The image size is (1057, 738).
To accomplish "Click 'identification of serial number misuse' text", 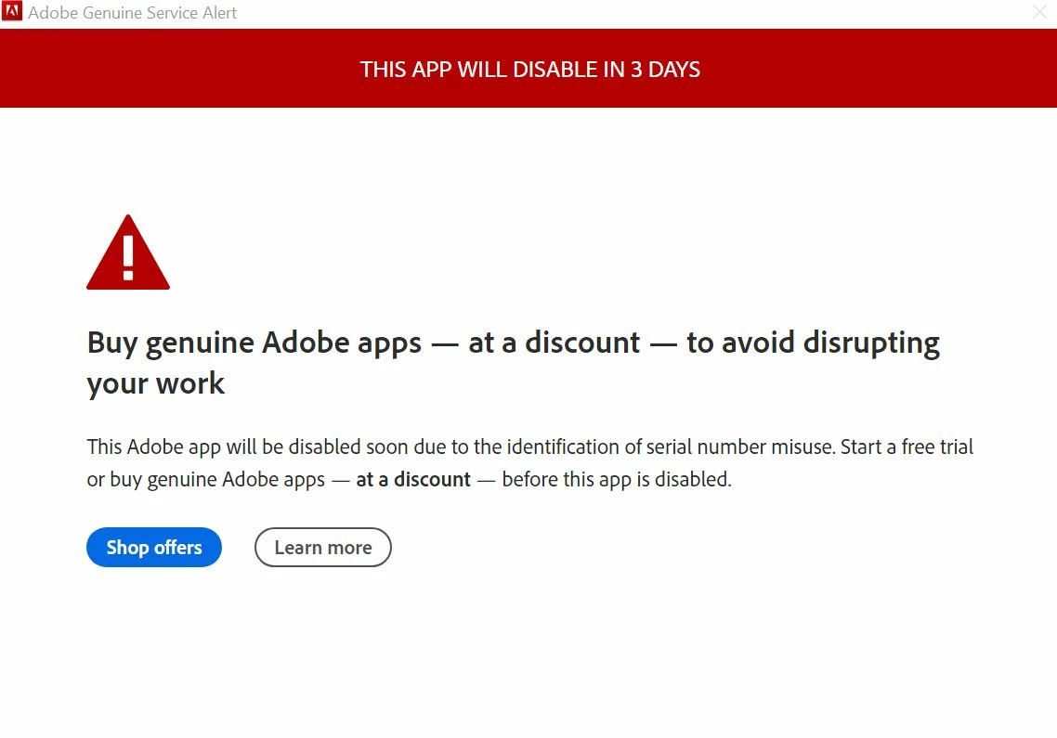I will point(671,447).
